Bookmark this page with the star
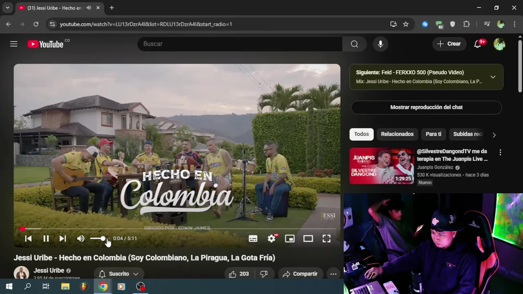This screenshot has height=294, width=523. click(406, 24)
